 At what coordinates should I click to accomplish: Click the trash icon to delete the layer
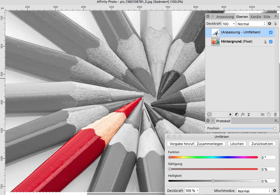coord(275,114)
